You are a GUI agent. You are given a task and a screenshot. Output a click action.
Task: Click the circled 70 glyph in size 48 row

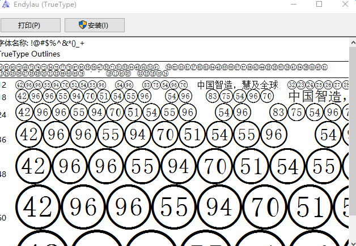coord(215,166)
